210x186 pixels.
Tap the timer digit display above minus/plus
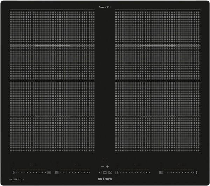coord(105,160)
